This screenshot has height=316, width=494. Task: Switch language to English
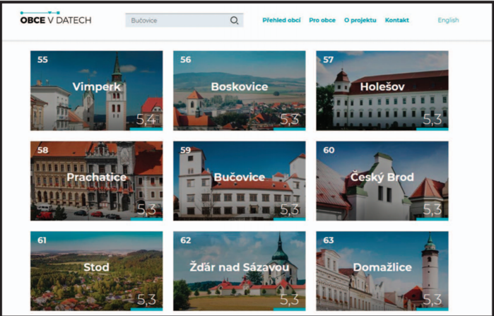[448, 21]
